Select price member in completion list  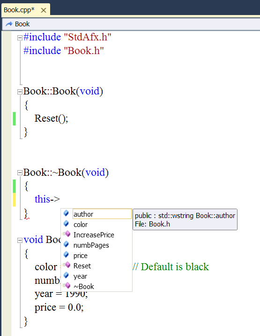pos(97,256)
